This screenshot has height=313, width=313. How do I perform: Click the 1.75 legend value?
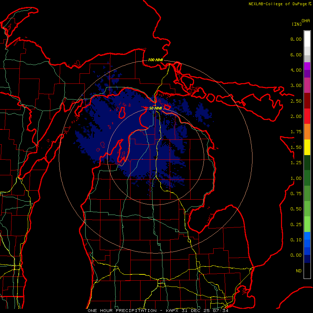click(x=296, y=132)
